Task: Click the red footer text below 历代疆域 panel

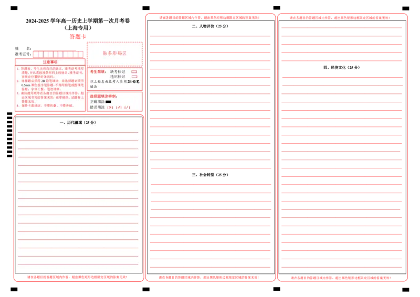Action: (x=78, y=276)
